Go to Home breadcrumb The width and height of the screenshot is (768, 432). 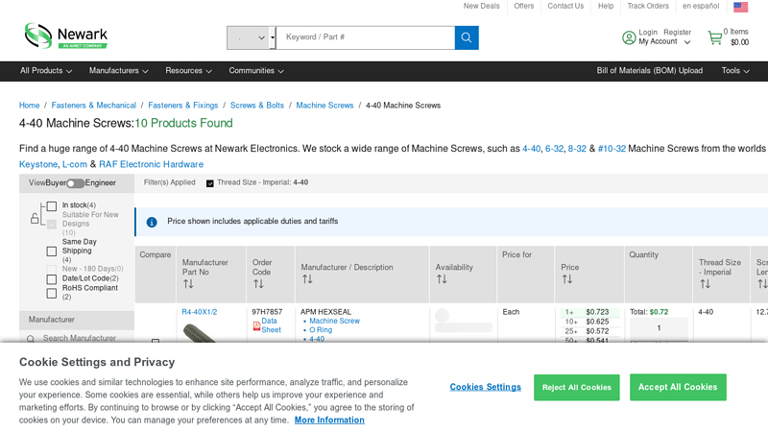(29, 106)
